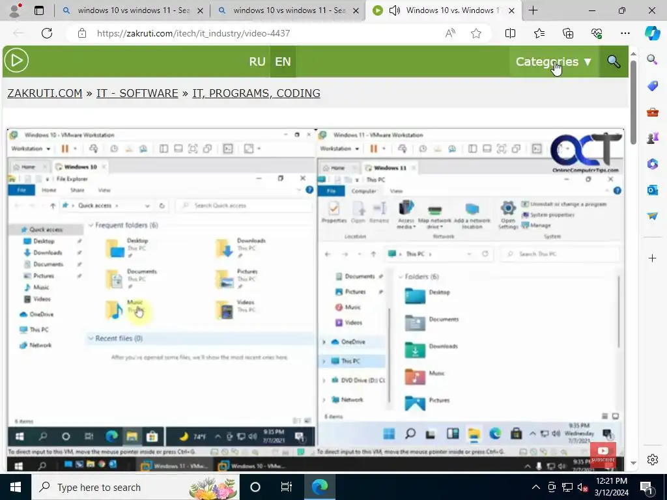
Task: Click the page vertical scrollbar thumb
Action: click(633, 102)
